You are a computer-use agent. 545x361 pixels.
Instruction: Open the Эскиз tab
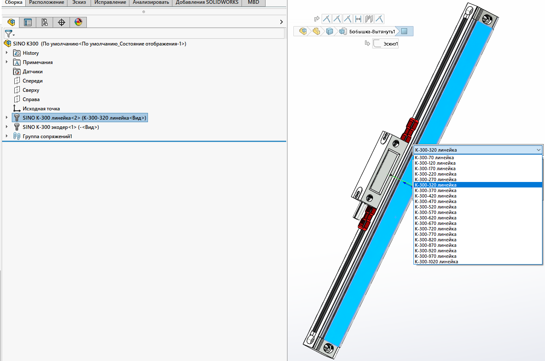[x=79, y=3]
